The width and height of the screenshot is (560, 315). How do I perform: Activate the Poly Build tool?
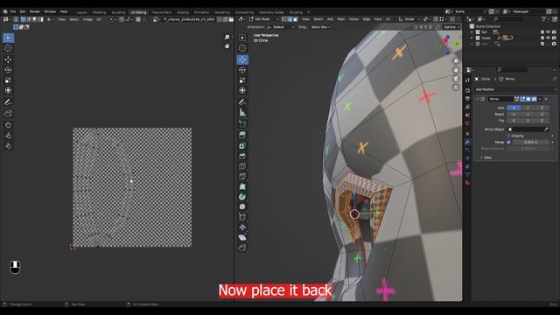(x=242, y=186)
